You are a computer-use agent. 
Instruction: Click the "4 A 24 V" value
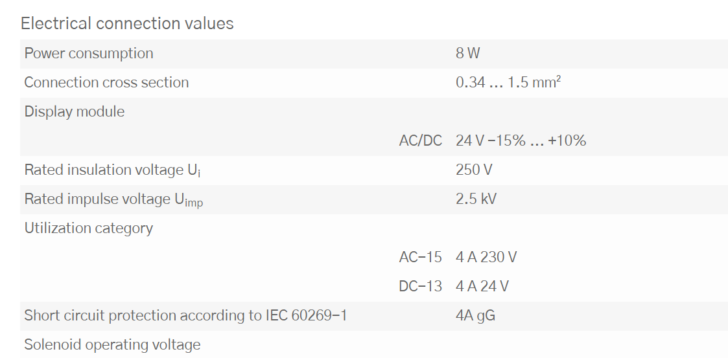point(482,287)
